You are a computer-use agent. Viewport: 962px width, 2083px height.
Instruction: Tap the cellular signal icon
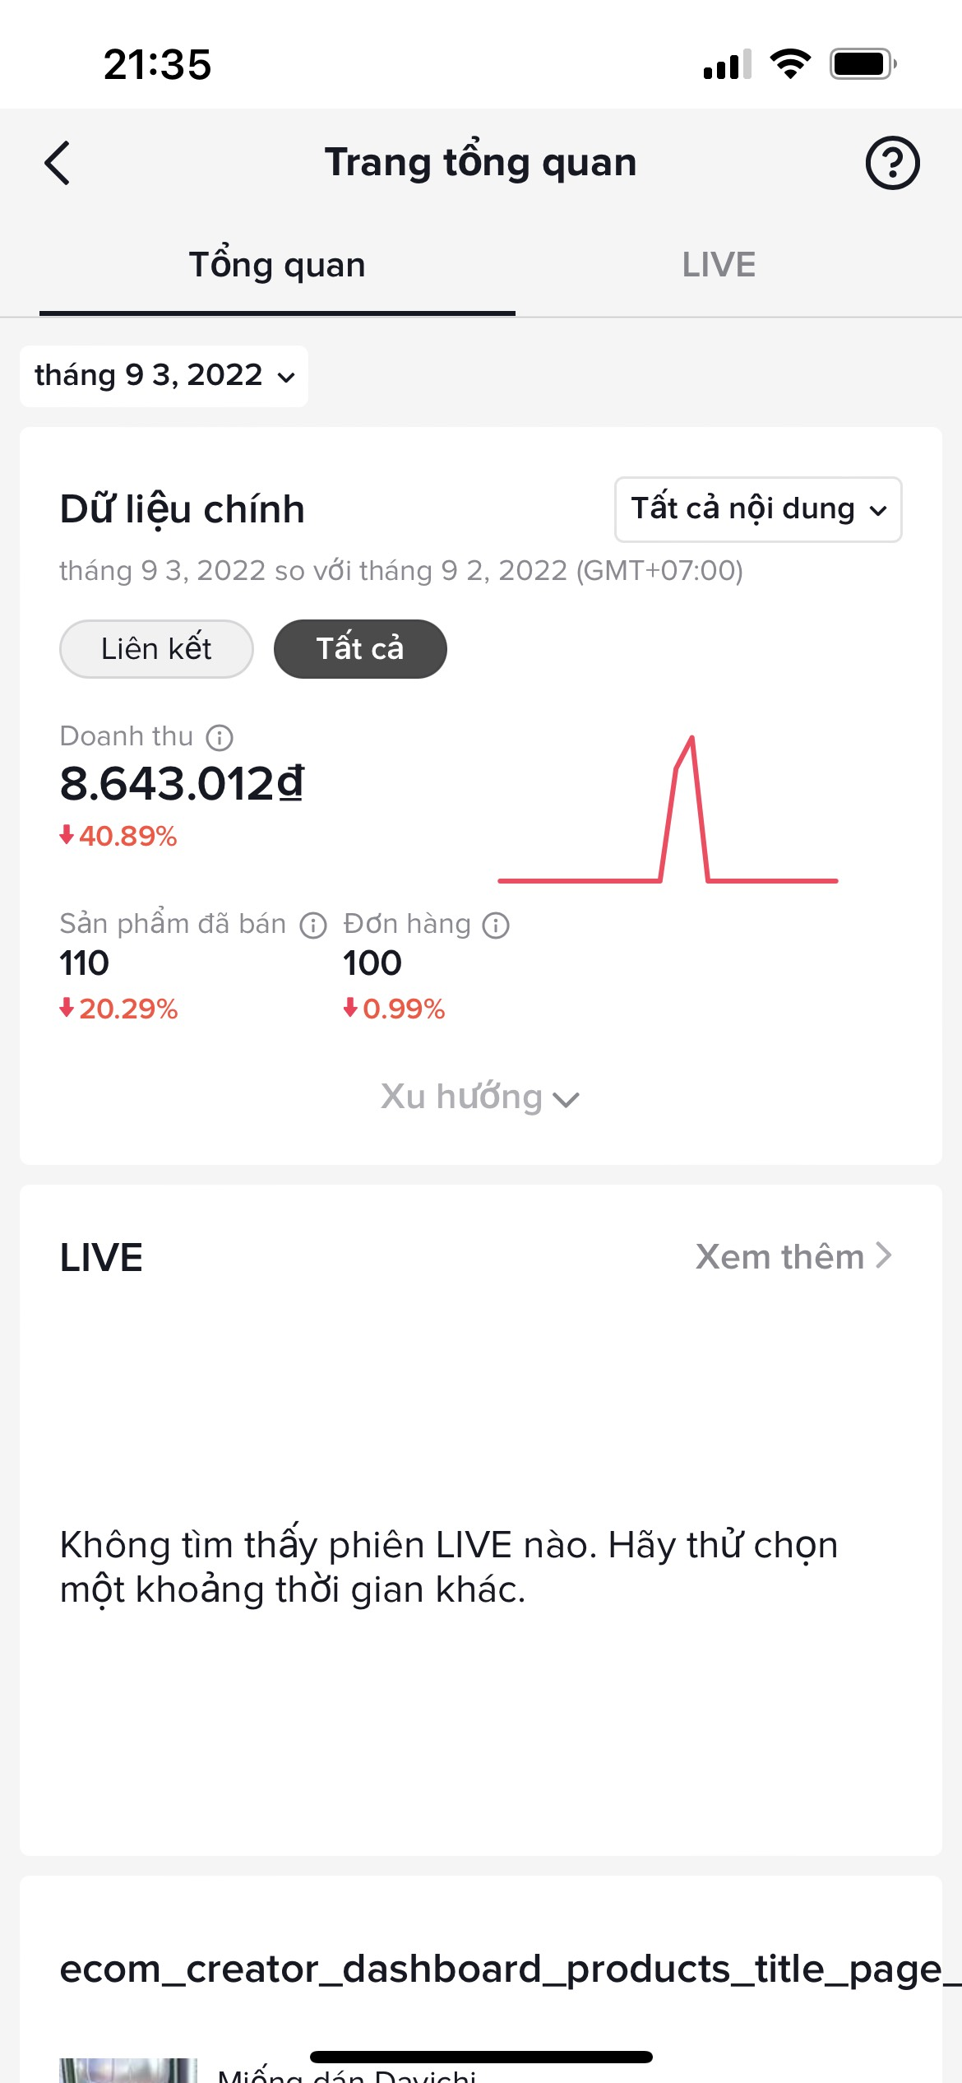(x=728, y=64)
